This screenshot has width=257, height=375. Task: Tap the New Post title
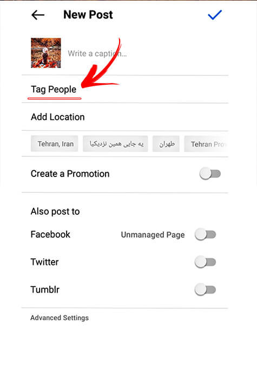click(x=88, y=15)
